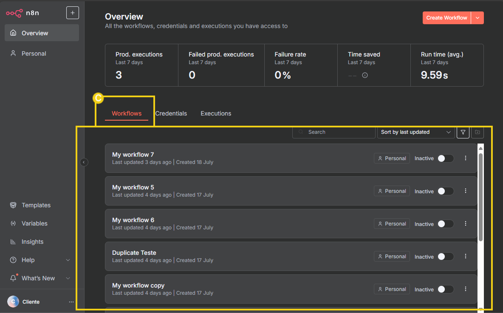Open the My workflow copy title
This screenshot has height=313, width=503.
[138, 285]
